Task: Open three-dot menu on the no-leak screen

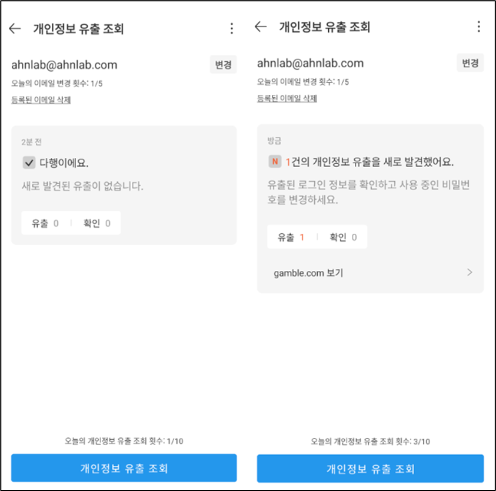Action: 231,29
